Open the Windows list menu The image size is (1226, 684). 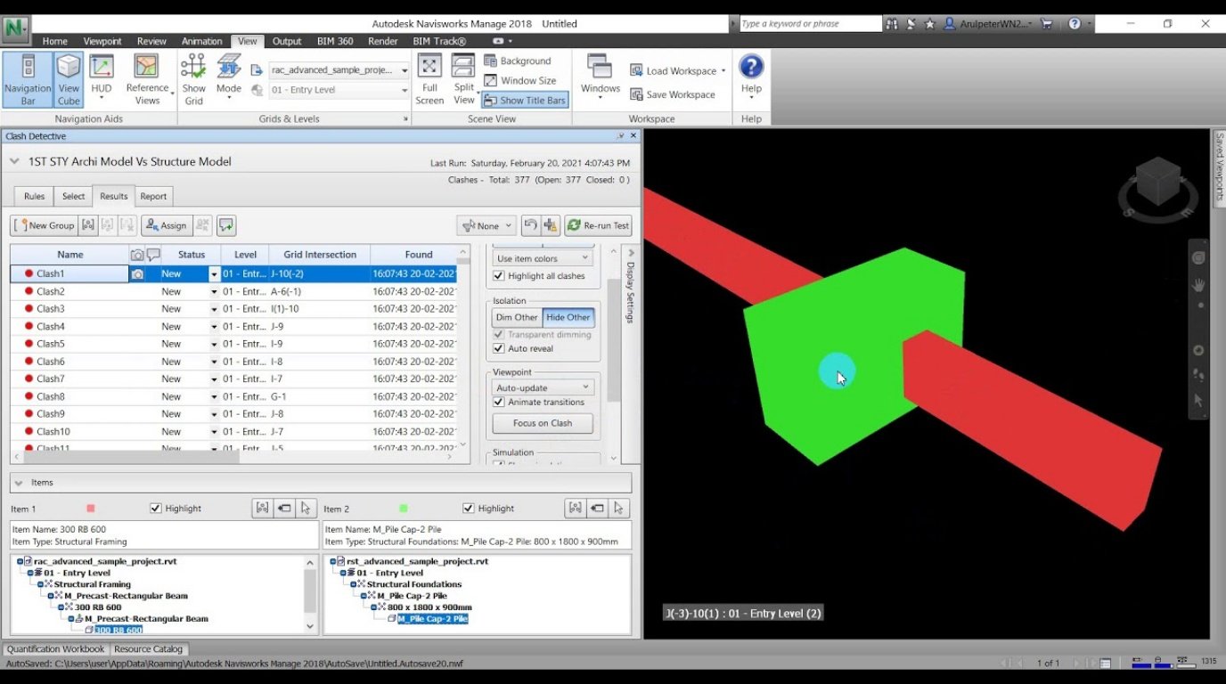click(x=601, y=79)
